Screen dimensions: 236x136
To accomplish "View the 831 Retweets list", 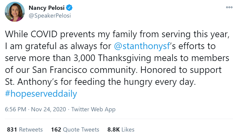I will click(x=25, y=129).
